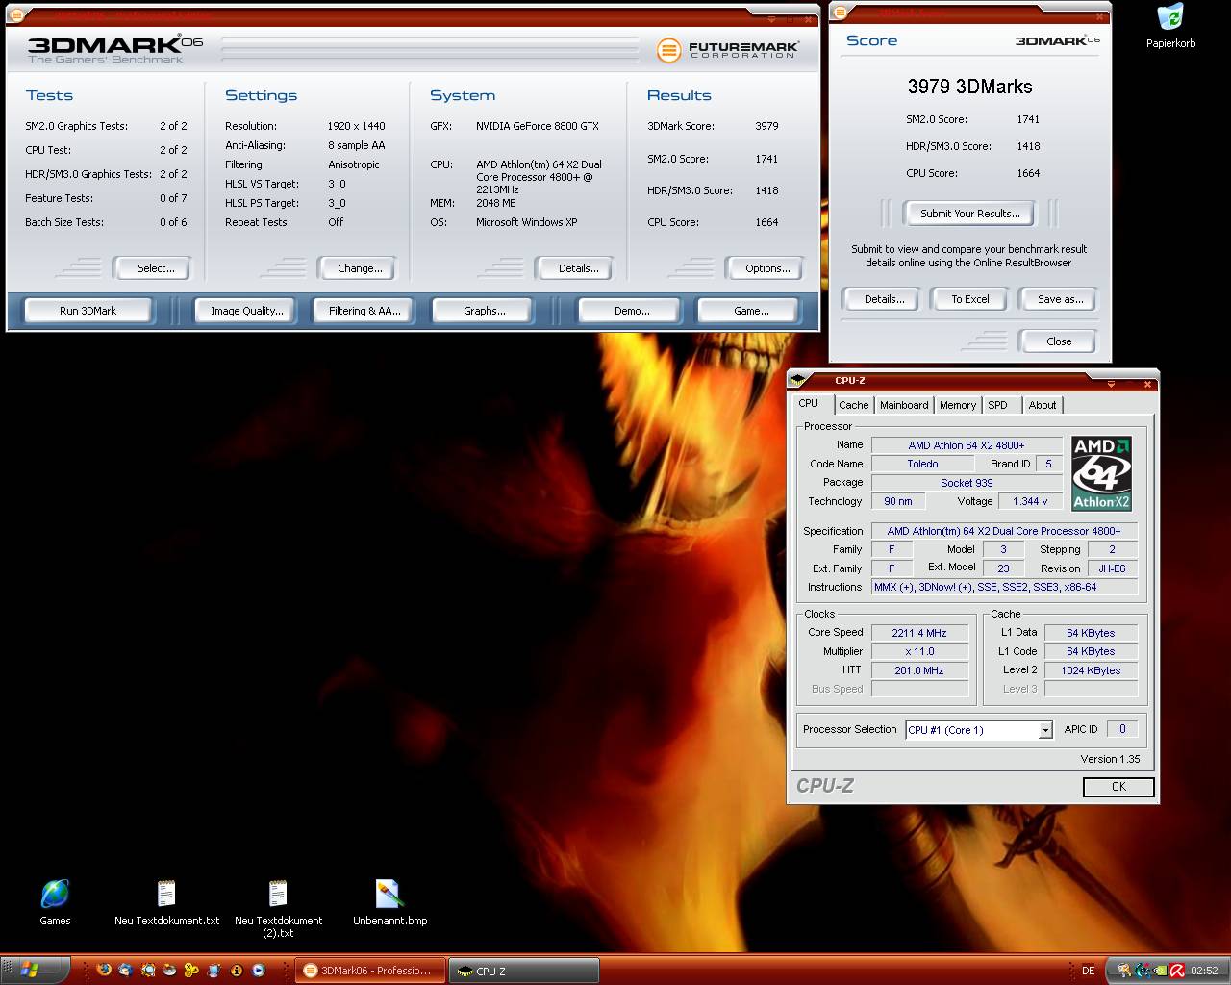Open the About tab in CPU-Z
Viewport: 1231px width, 985px height.
[x=1043, y=405]
